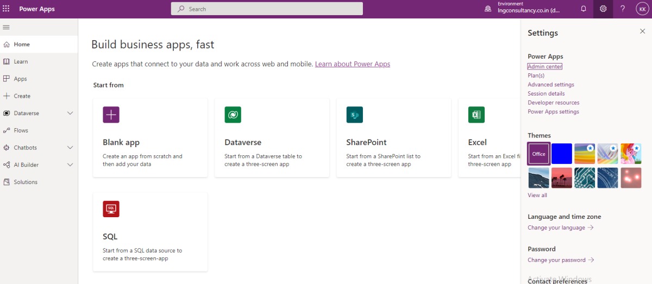
Task: Collapse the left navigation hamburger menu
Action: pyautogui.click(x=7, y=27)
